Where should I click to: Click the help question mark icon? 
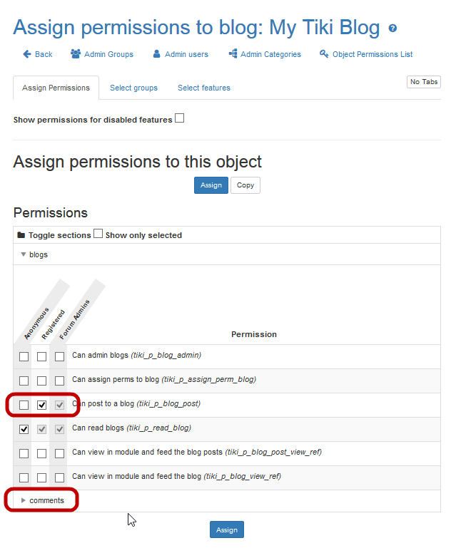(392, 29)
